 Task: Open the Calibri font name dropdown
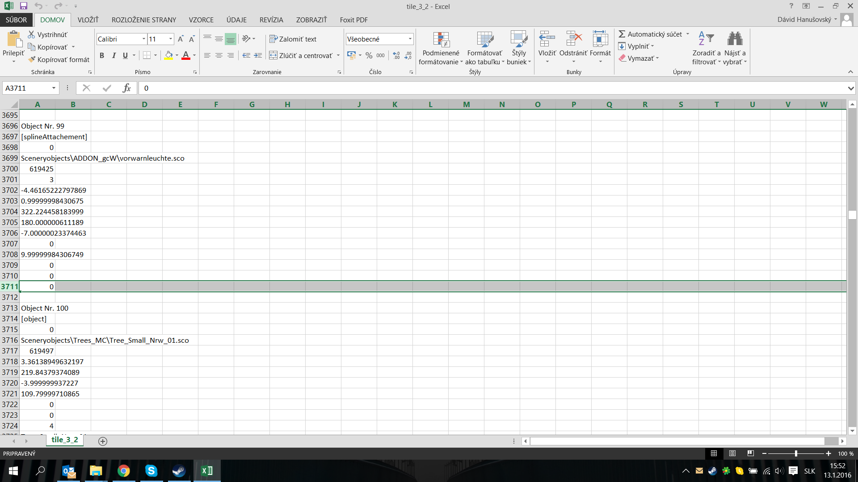coord(143,39)
